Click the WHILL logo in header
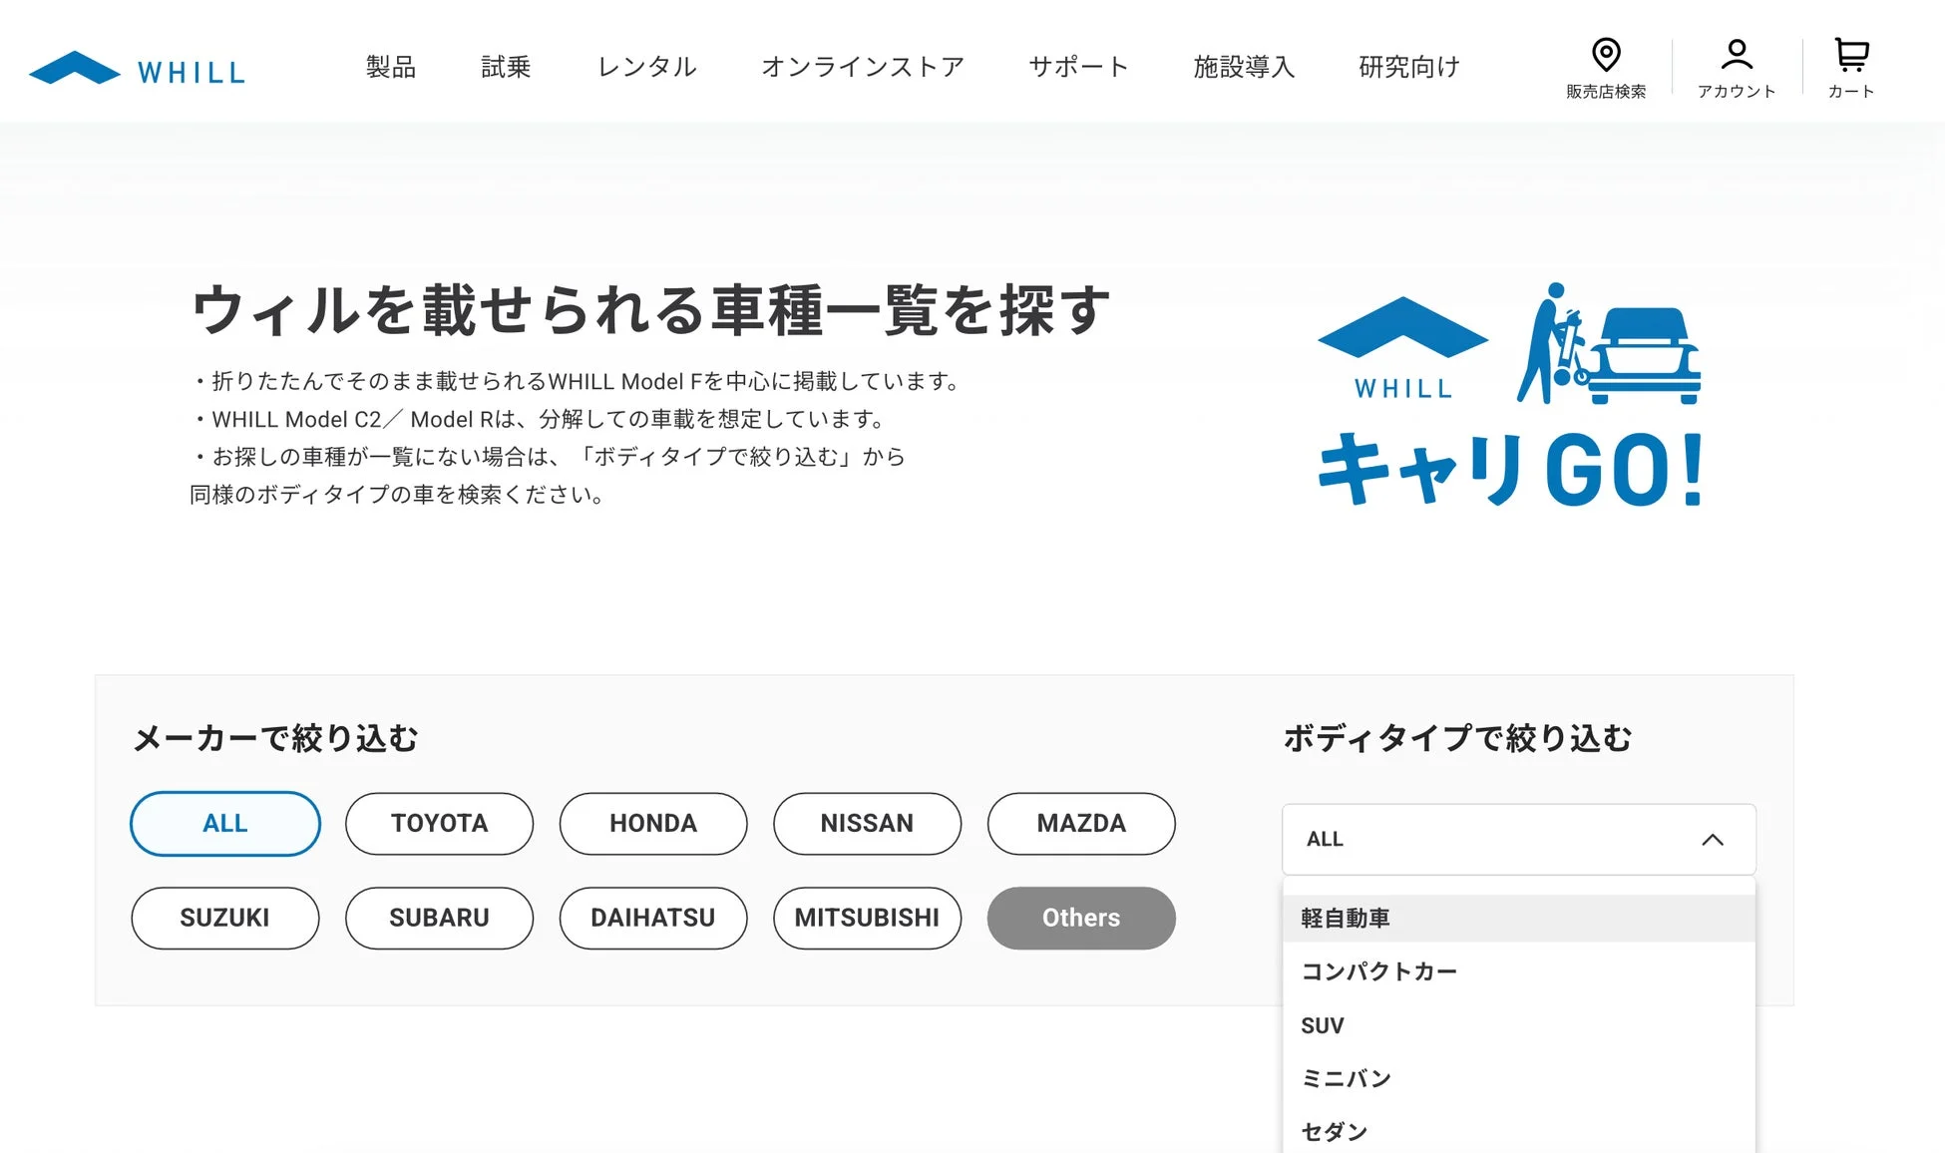This screenshot has height=1153, width=1945. [138, 69]
